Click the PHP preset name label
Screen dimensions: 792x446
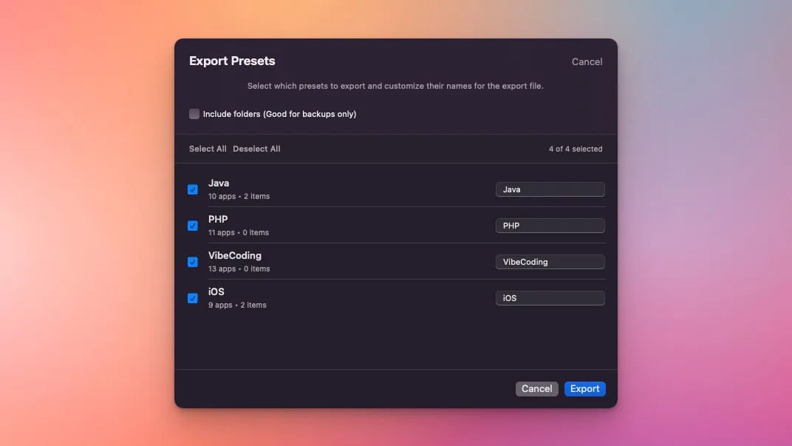(x=218, y=220)
